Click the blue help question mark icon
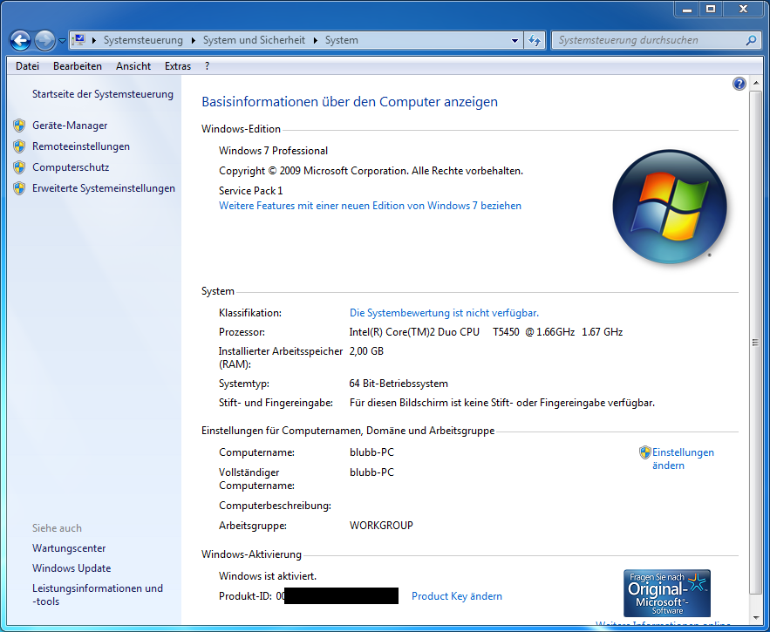Screen dimensions: 770x632 (739, 84)
